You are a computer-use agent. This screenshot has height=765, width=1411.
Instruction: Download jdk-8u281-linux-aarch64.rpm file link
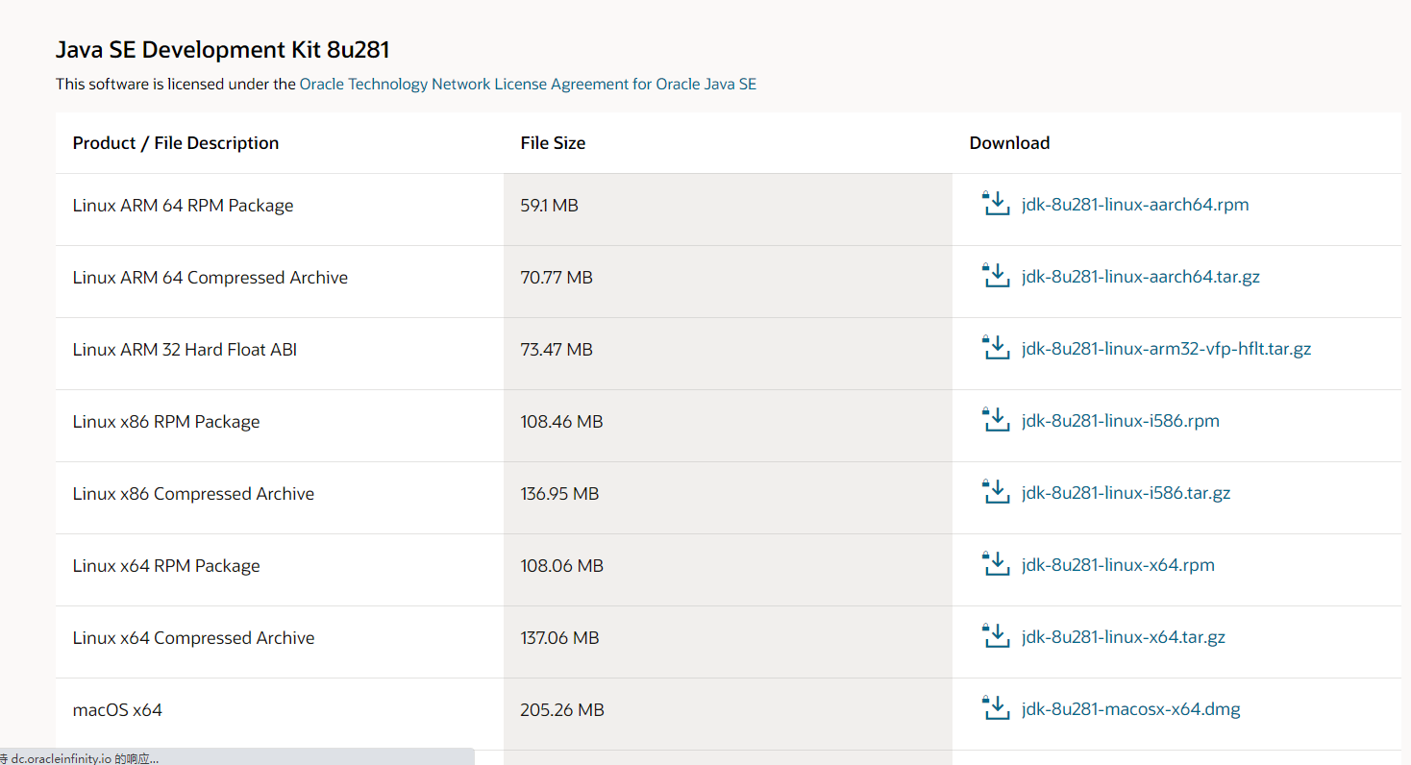coord(1135,205)
